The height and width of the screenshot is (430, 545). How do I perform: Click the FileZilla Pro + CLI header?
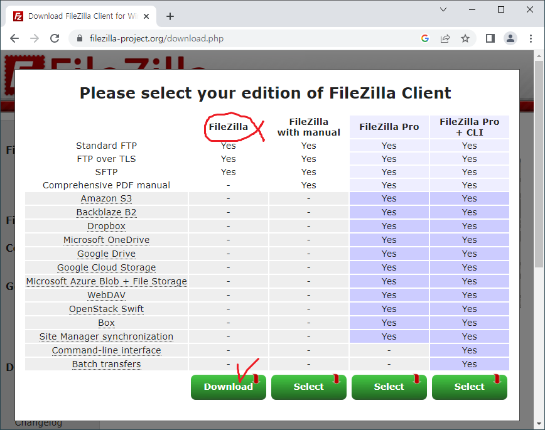coord(469,127)
